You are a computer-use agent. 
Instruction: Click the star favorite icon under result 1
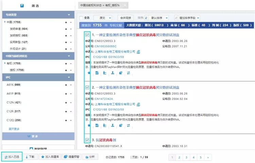[x=89, y=73]
